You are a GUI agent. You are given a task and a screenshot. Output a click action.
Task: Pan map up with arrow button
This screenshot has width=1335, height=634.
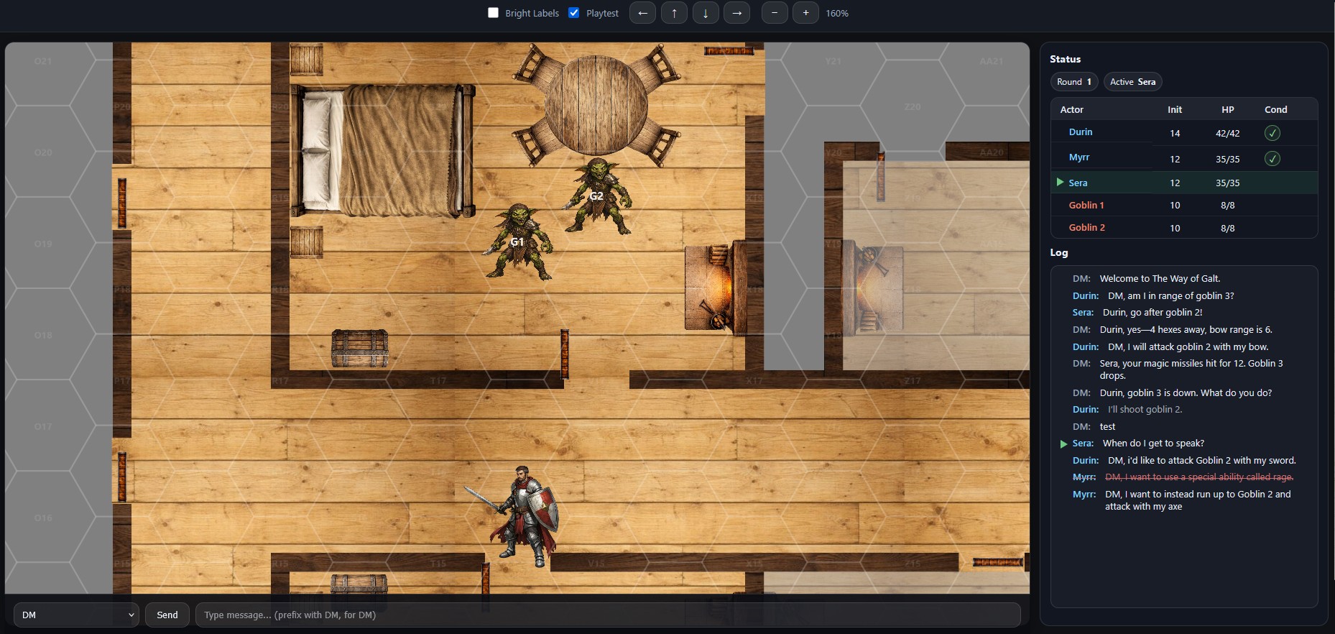(x=674, y=13)
